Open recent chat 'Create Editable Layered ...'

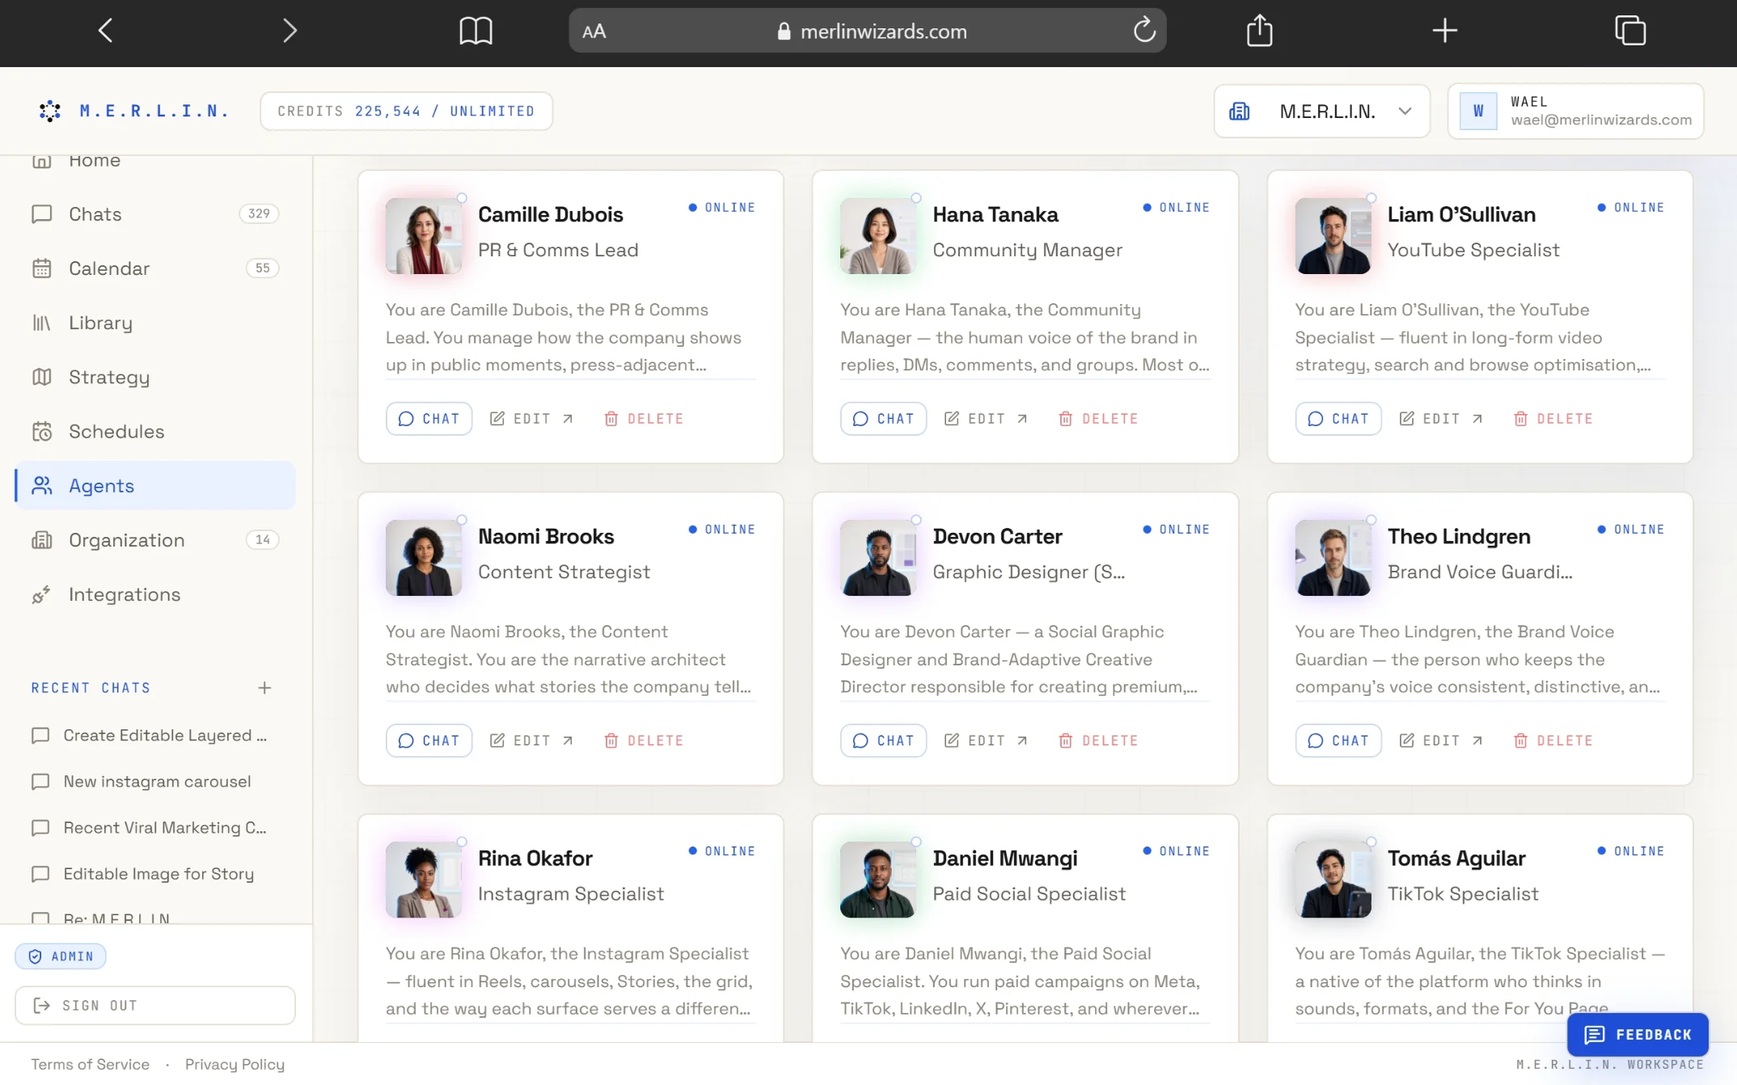click(x=150, y=735)
